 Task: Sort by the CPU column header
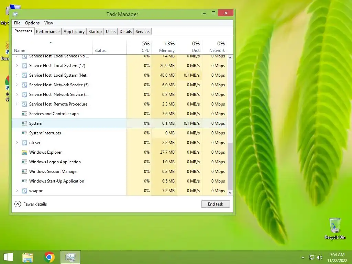(x=139, y=47)
